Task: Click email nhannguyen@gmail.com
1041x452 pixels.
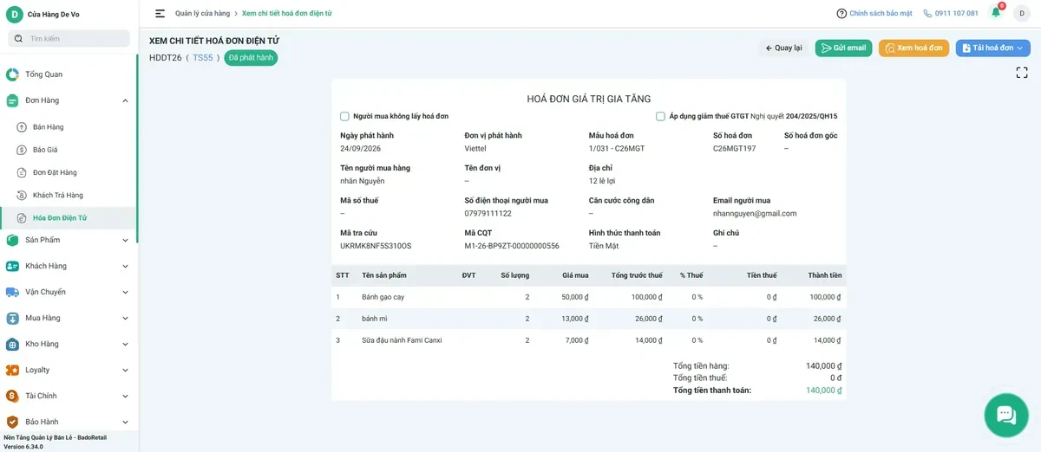Action: pyautogui.click(x=755, y=213)
